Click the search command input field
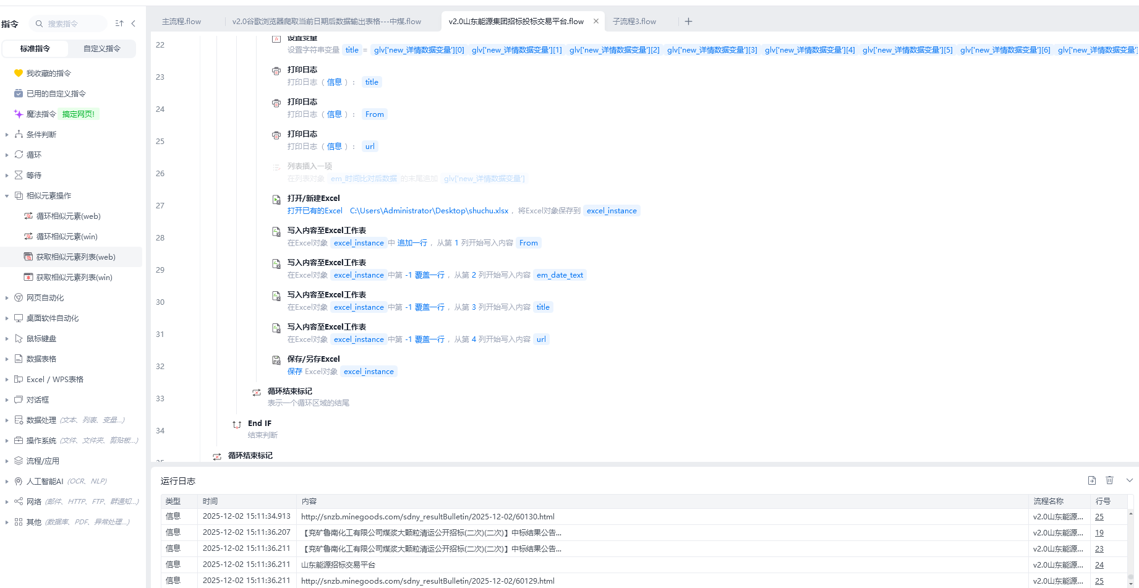The width and height of the screenshot is (1139, 588). pos(68,23)
